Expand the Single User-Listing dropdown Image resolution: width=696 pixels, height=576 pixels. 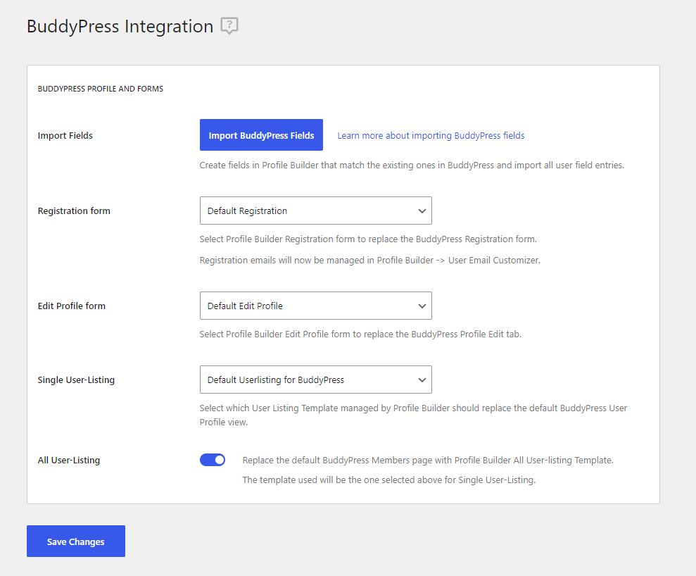coord(315,380)
